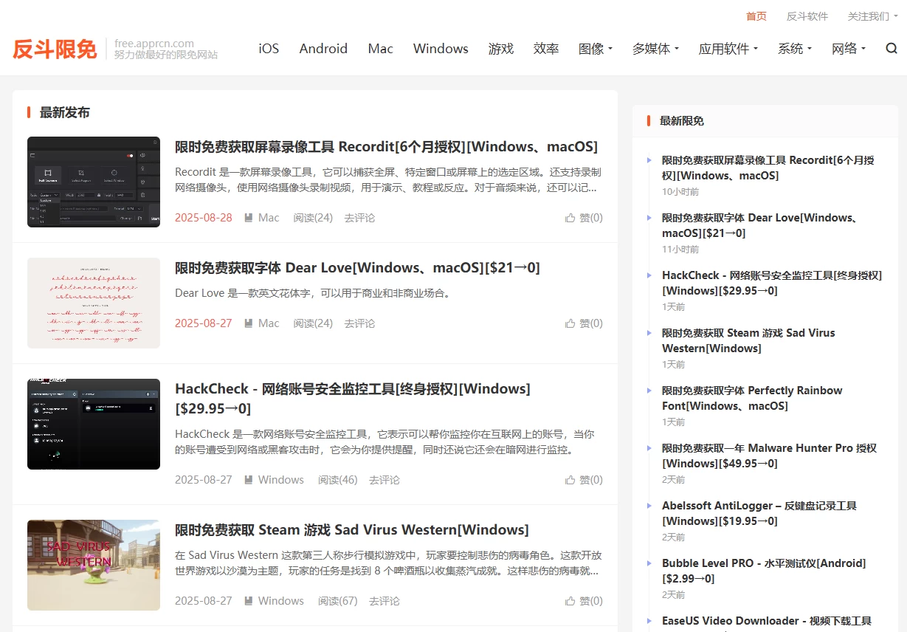The width and height of the screenshot is (907, 632).
Task: Like the Dear Love font post
Action: click(583, 323)
